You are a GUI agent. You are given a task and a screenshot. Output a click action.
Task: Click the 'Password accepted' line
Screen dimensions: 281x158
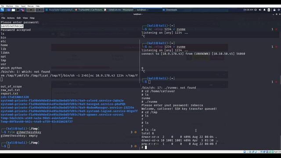click(16, 30)
